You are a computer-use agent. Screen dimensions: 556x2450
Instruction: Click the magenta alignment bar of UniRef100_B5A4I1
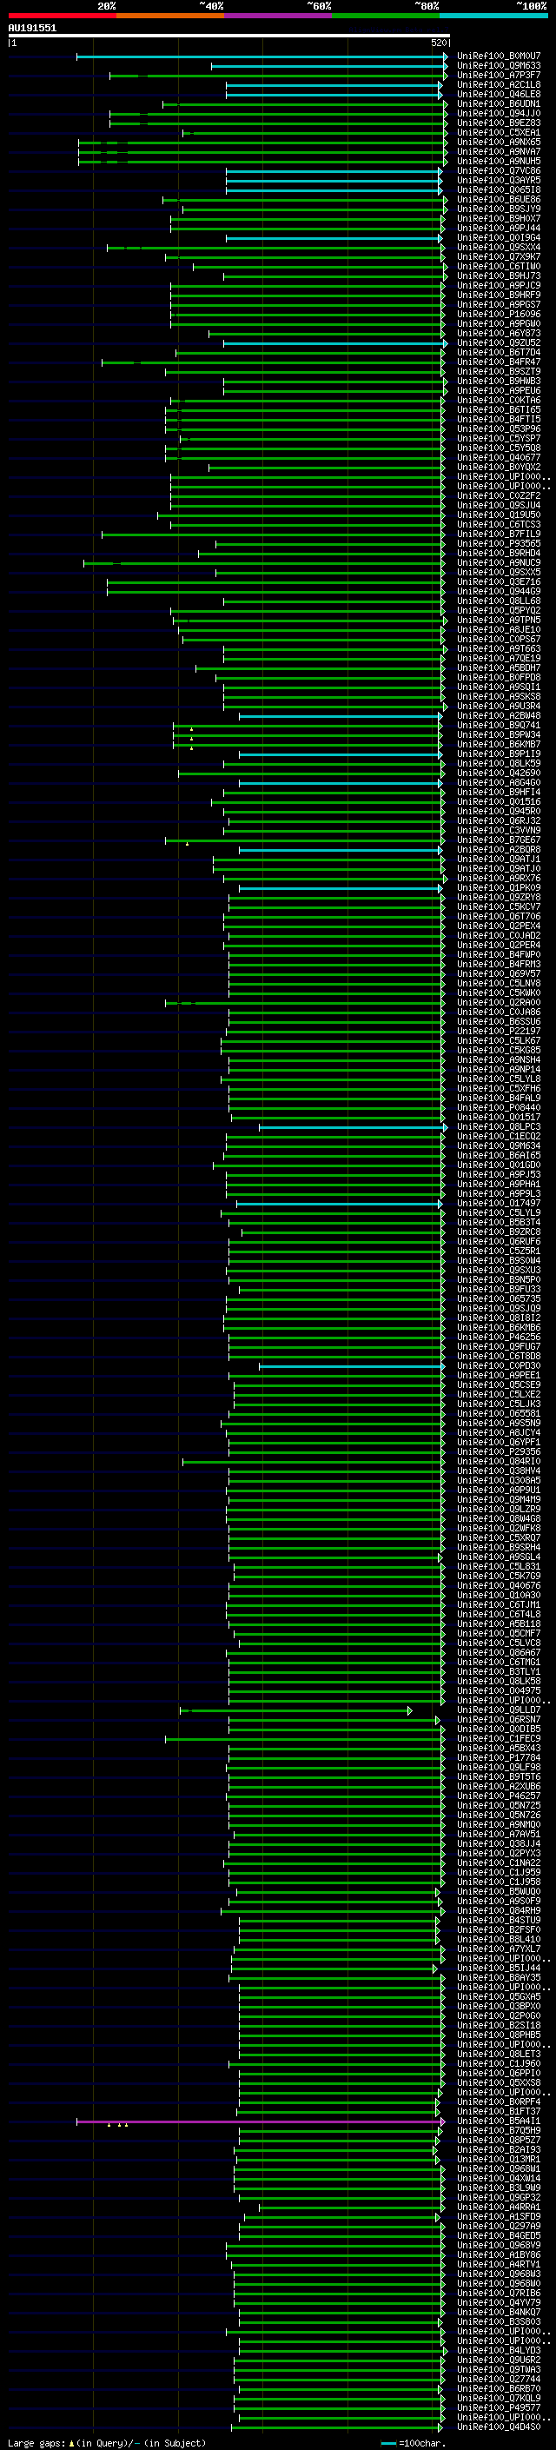[260, 2121]
